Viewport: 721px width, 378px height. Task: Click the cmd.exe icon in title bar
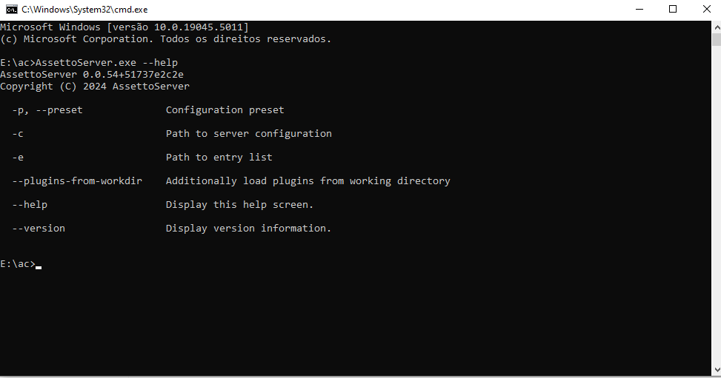pyautogui.click(x=12, y=9)
